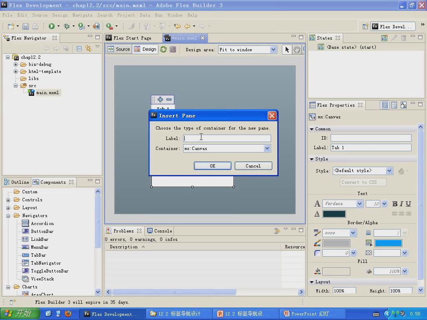Screen dimensions: 427x320
Task: Select main.mxml in Flex Navigator tree
Action: tap(44, 93)
